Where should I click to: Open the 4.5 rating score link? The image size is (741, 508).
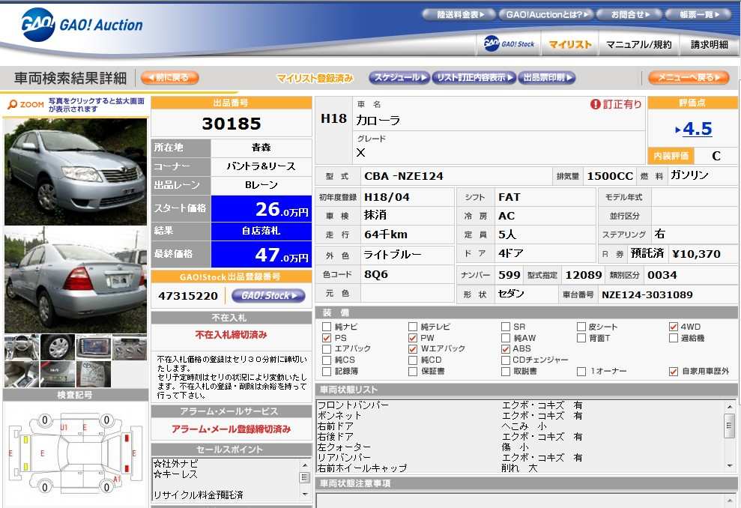pos(697,129)
